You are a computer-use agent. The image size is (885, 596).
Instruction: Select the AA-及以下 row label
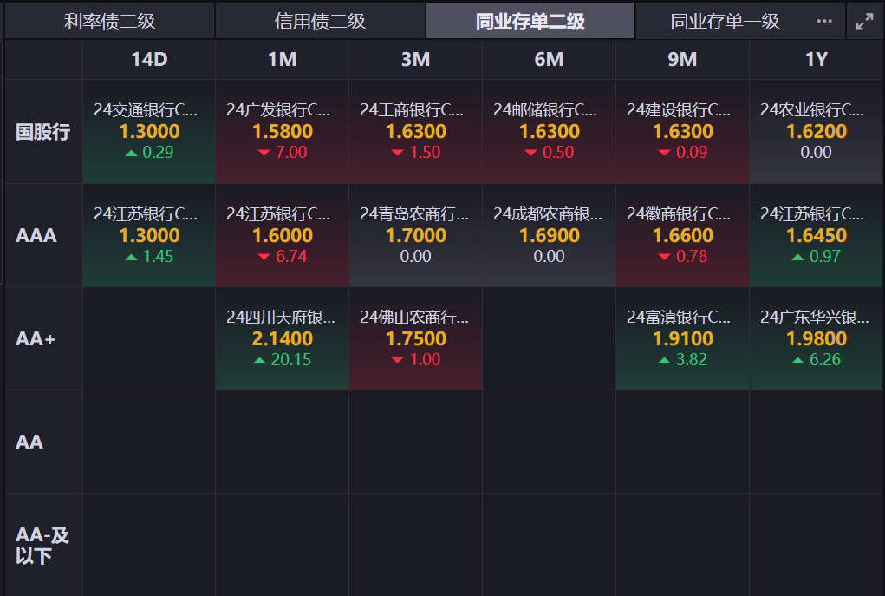42,545
